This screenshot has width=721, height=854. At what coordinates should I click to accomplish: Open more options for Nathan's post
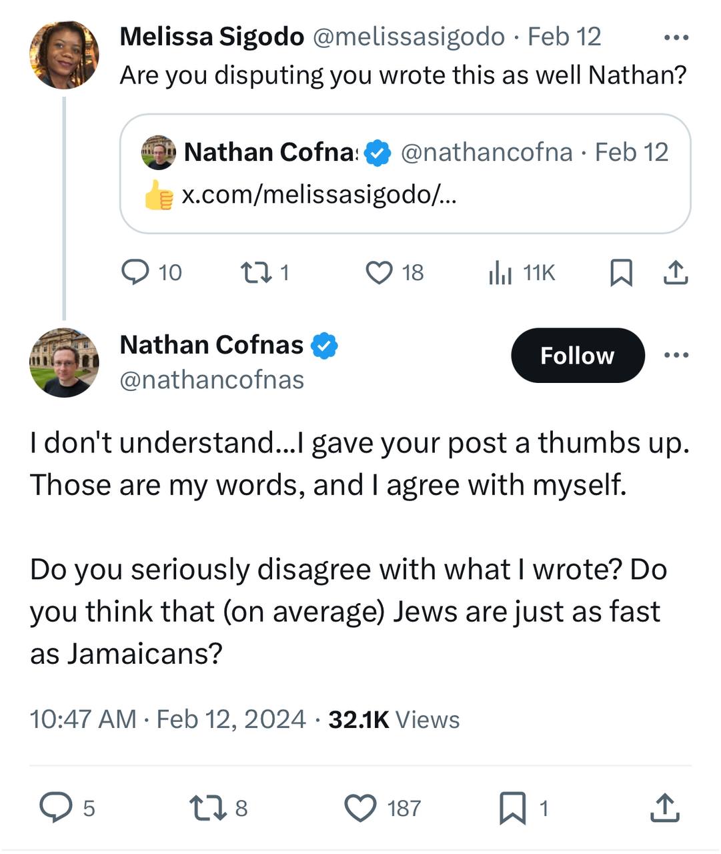[x=676, y=355]
